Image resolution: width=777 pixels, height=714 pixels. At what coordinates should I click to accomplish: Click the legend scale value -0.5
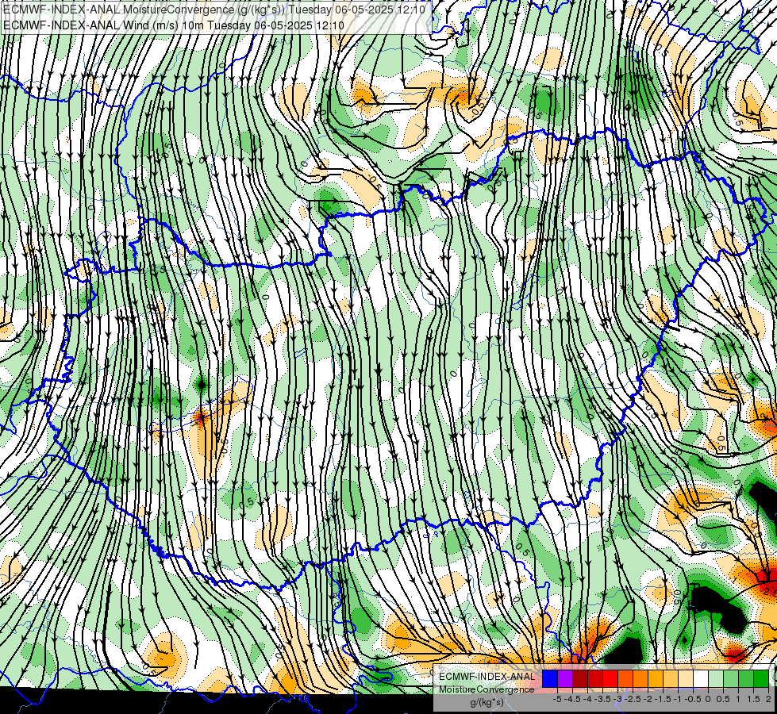[x=693, y=699]
